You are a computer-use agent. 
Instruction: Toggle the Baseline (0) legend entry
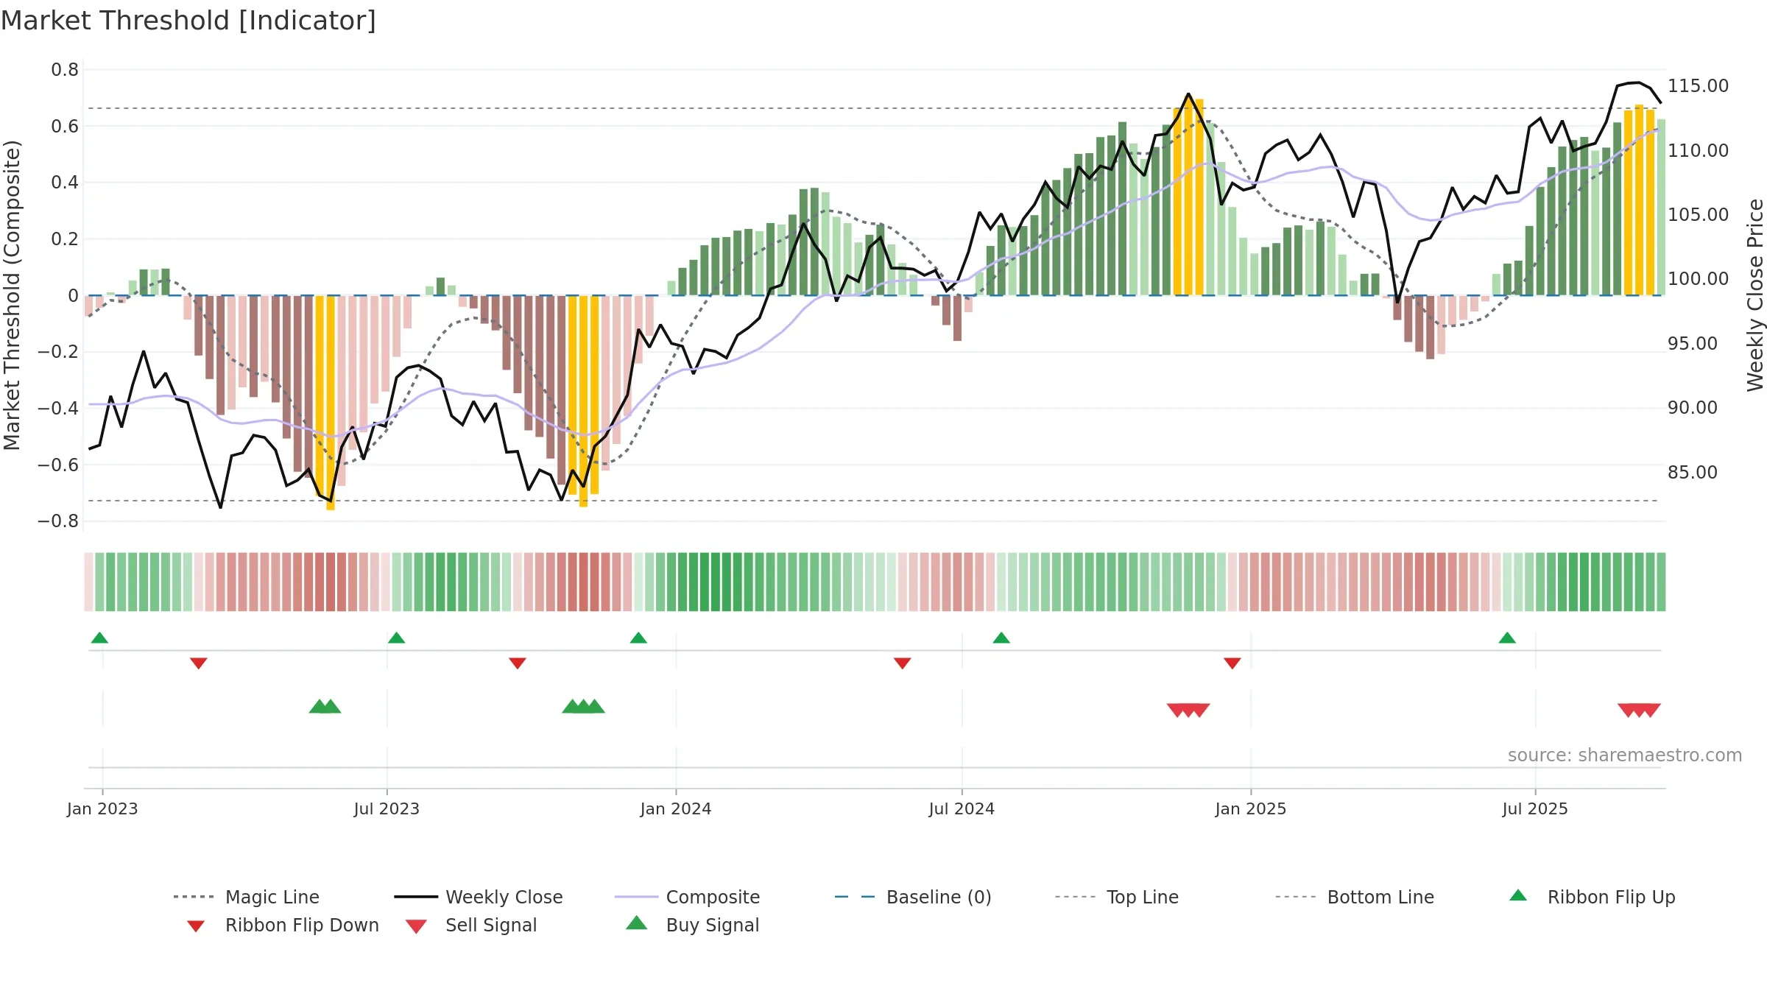(x=913, y=897)
